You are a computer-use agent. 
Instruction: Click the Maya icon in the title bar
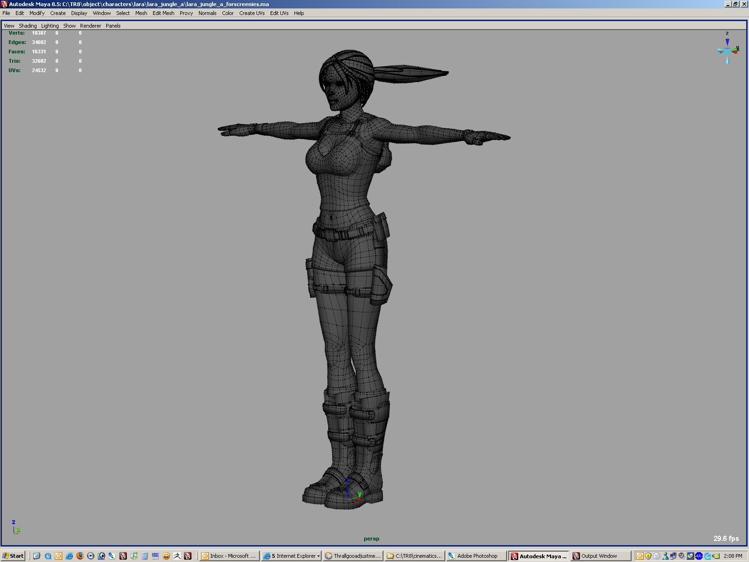[4, 4]
